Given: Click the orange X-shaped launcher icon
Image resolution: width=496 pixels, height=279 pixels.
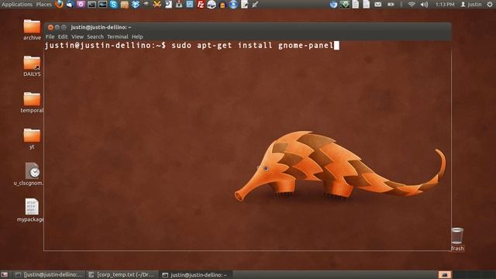Looking at the screenshot, I should [x=157, y=5].
